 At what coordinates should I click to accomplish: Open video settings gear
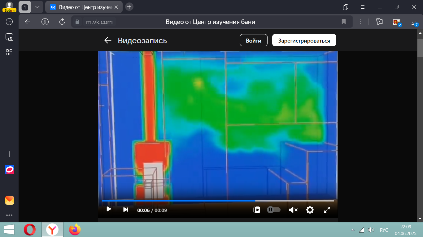tap(310, 210)
